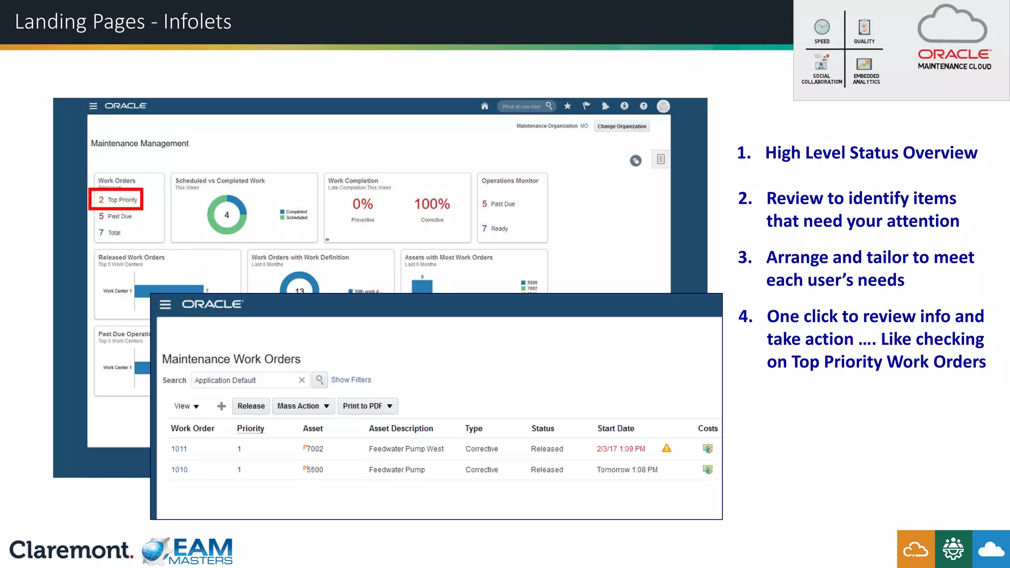Open the hamburger navigator menu in overlay

click(x=165, y=305)
